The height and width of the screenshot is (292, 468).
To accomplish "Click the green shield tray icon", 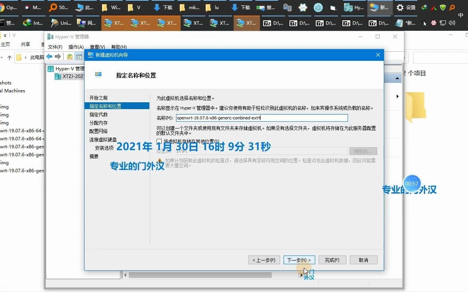I will click(443, 8).
